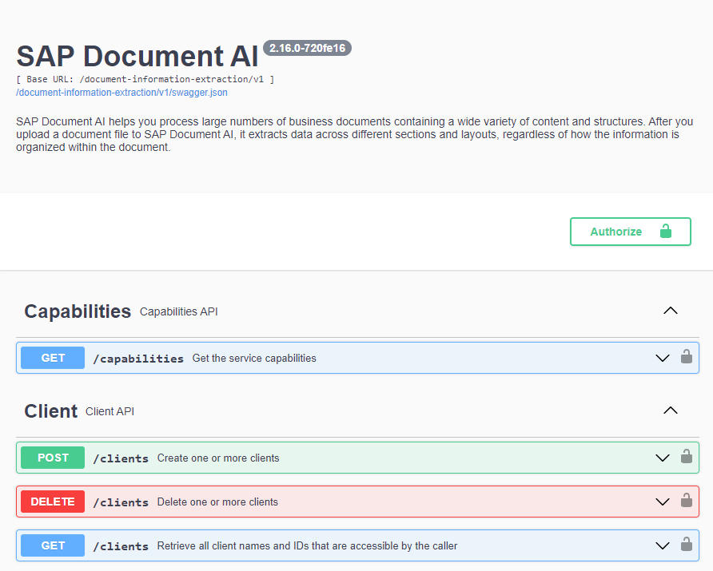
Task: Click the /clients path in DELETE row
Action: (x=121, y=502)
